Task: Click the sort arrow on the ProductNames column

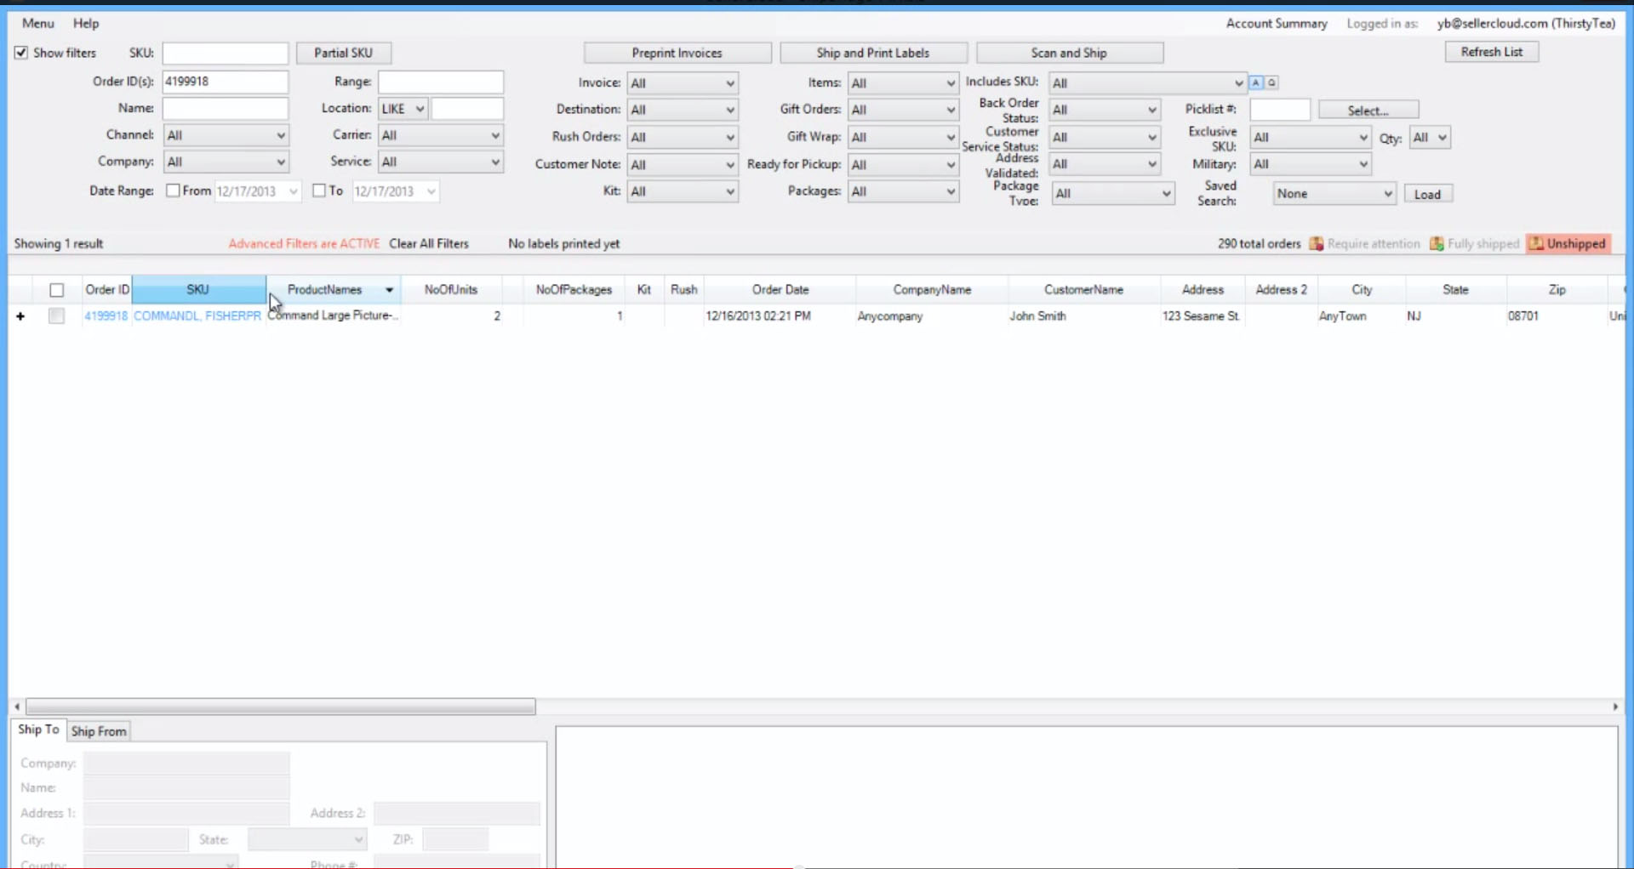Action: [389, 290]
